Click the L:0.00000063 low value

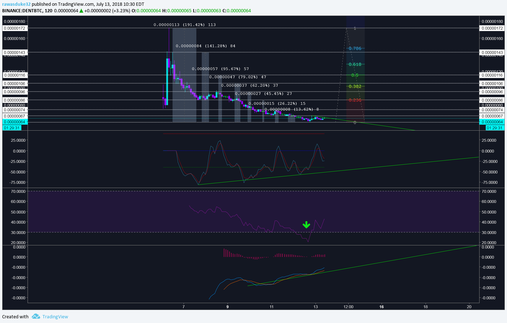[207, 10]
